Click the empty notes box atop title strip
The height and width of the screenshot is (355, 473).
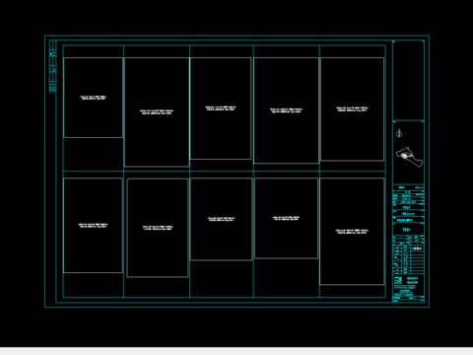[x=409, y=80]
